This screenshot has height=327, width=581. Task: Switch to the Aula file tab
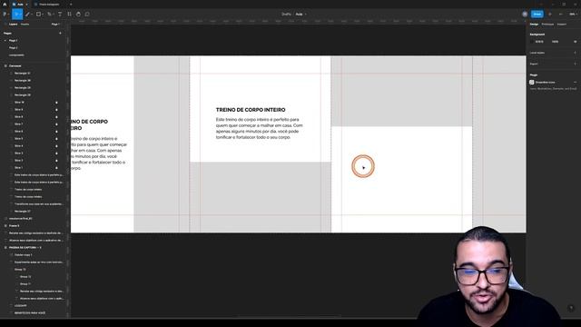pos(20,5)
